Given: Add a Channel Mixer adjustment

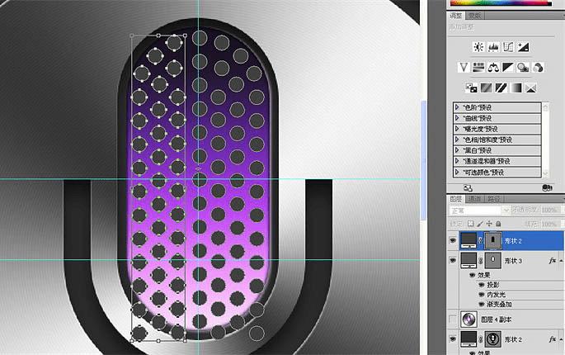Looking at the screenshot, I should (x=538, y=68).
